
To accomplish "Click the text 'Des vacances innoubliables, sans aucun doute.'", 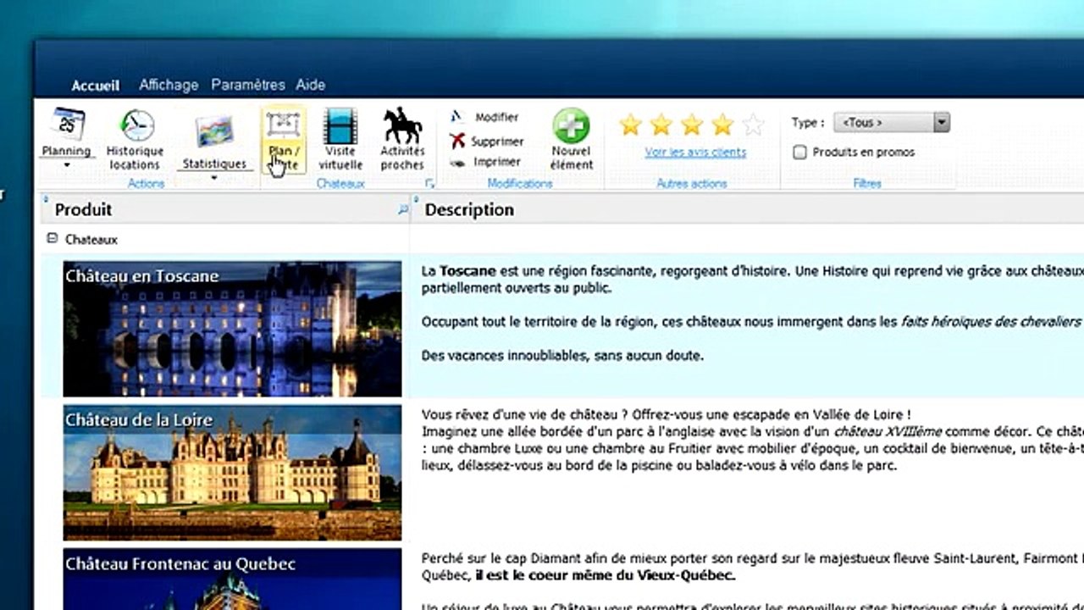I will pyautogui.click(x=562, y=356).
